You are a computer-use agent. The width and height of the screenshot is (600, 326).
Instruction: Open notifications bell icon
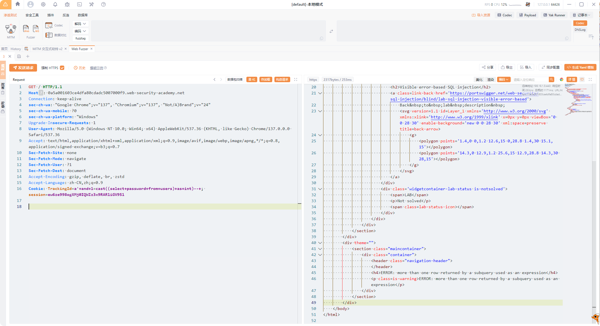(x=55, y=4)
